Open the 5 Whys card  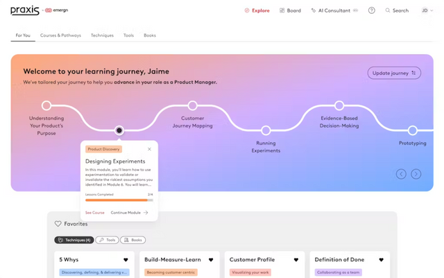[94, 264]
